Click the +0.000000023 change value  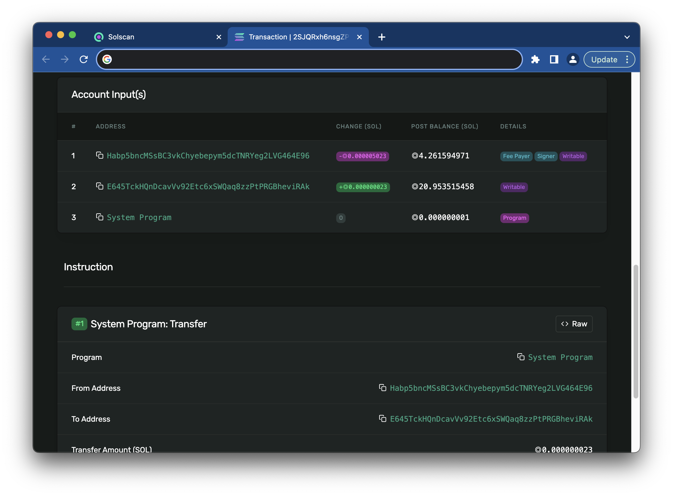[x=363, y=187]
